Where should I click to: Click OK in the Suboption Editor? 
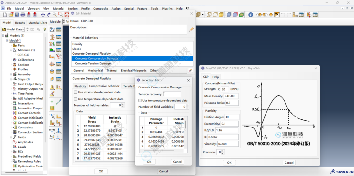(149, 162)
